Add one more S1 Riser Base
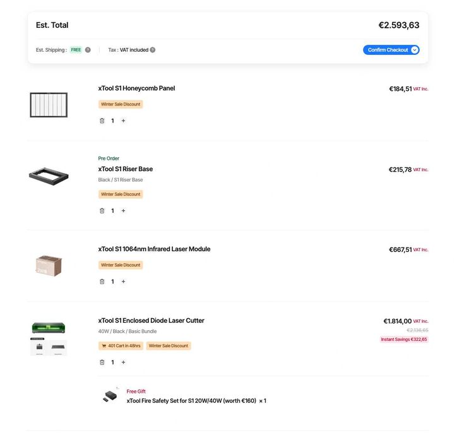Screen dimensions: 457x442 tap(123, 211)
